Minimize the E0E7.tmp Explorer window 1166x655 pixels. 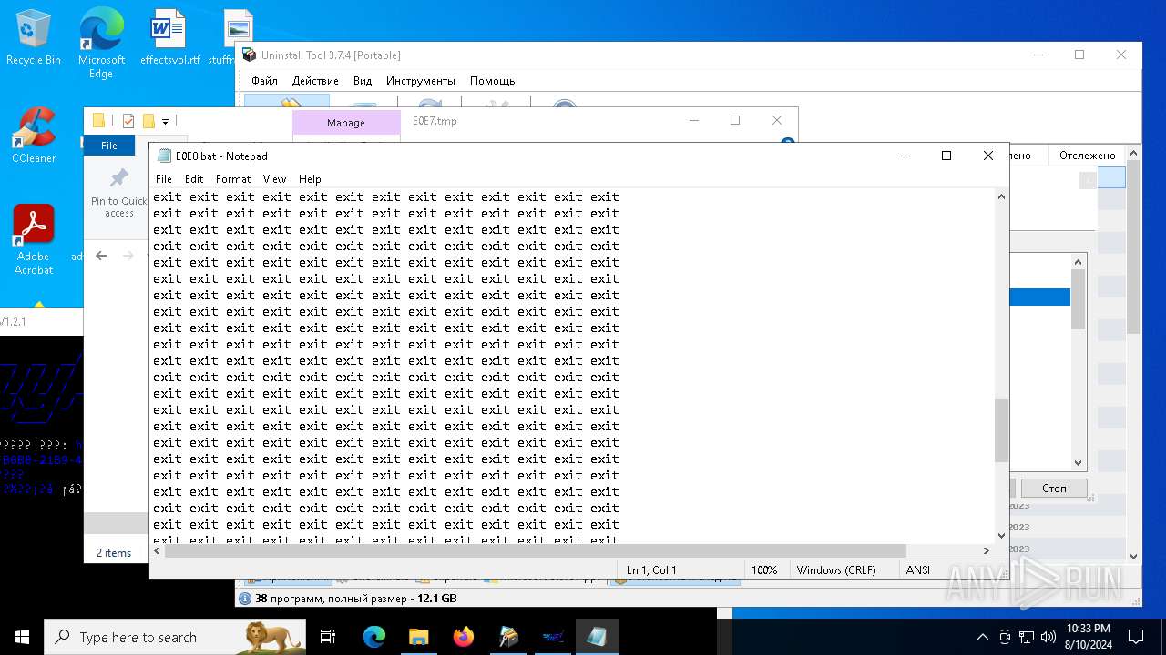point(693,120)
